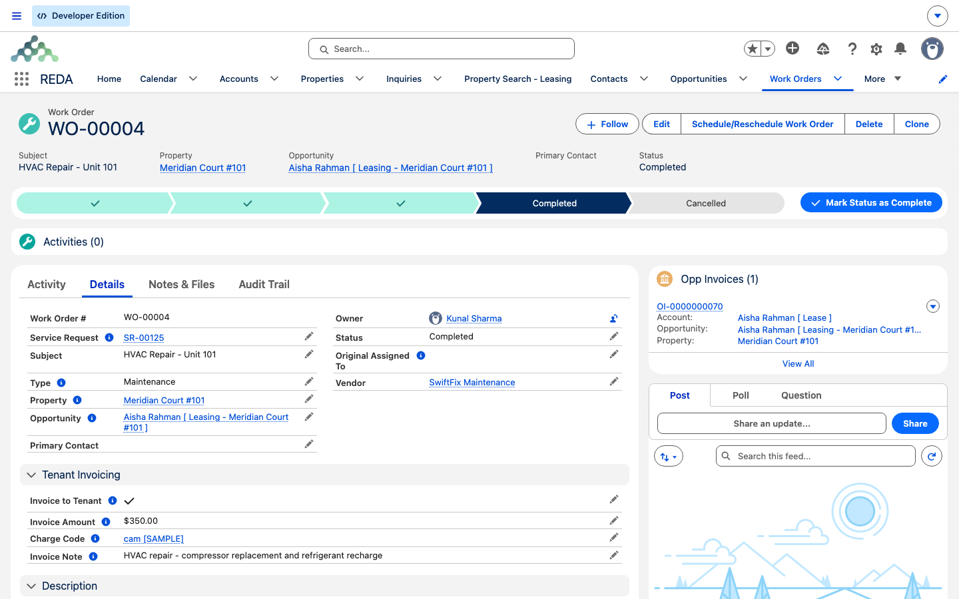Open the Audit Trail tab
Image resolution: width=959 pixels, height=599 pixels.
[264, 285]
